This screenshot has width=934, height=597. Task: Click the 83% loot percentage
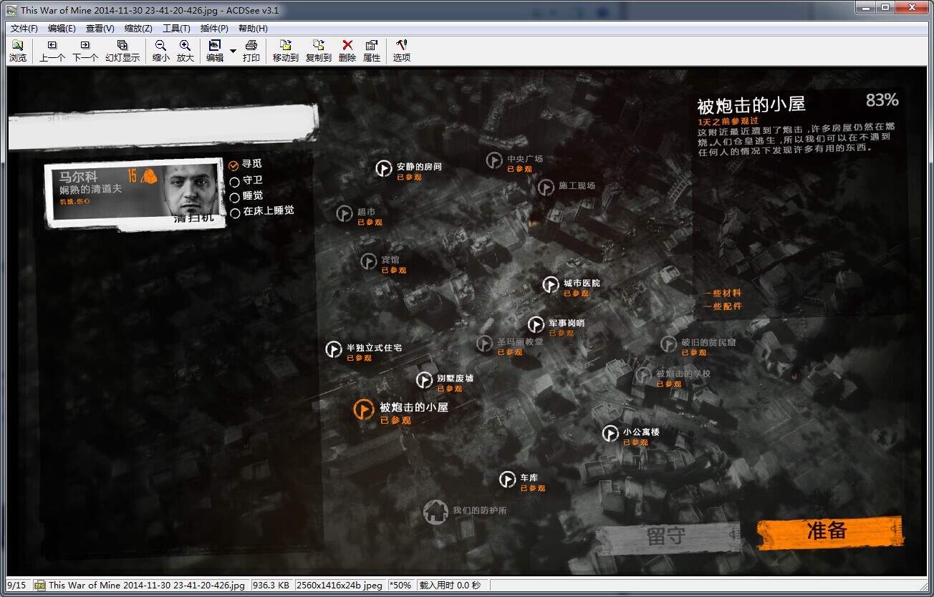(882, 99)
